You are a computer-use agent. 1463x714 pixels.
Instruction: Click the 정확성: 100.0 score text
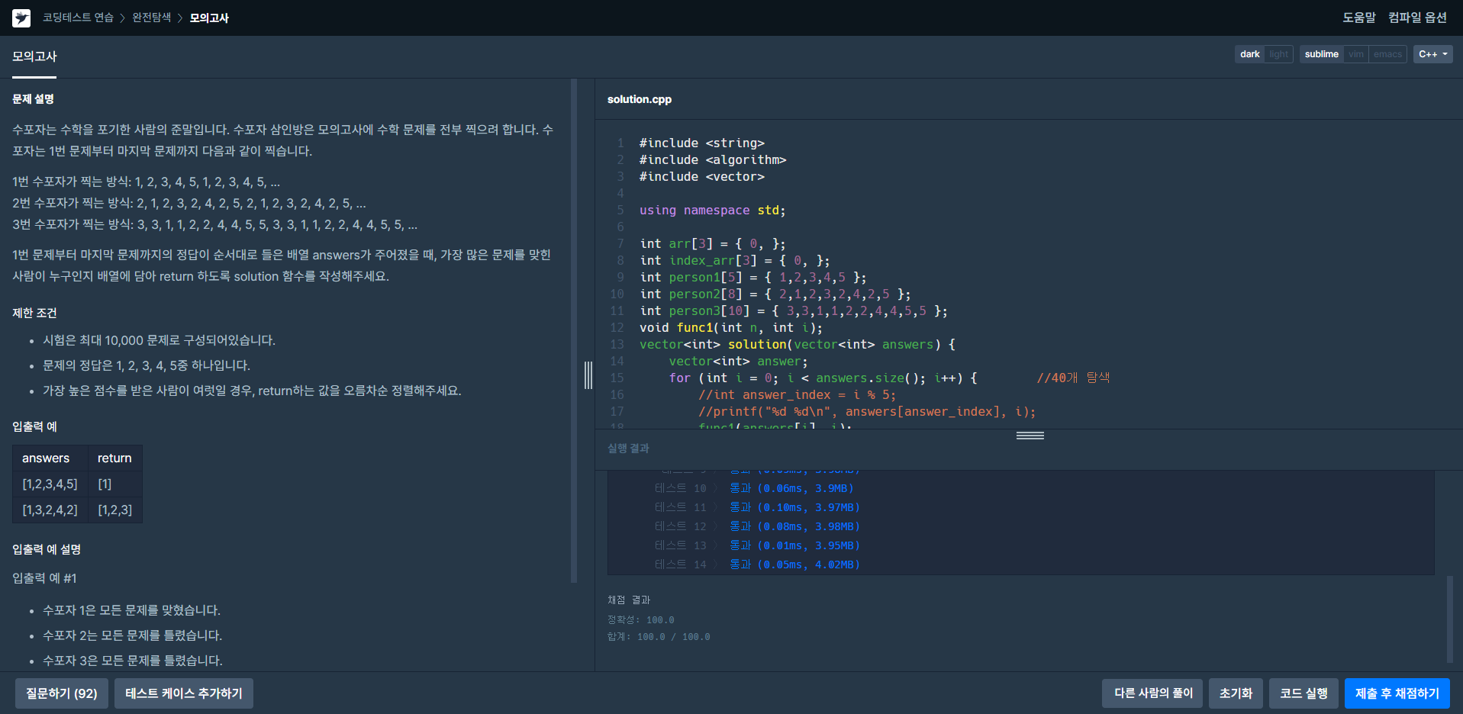pyautogui.click(x=641, y=620)
